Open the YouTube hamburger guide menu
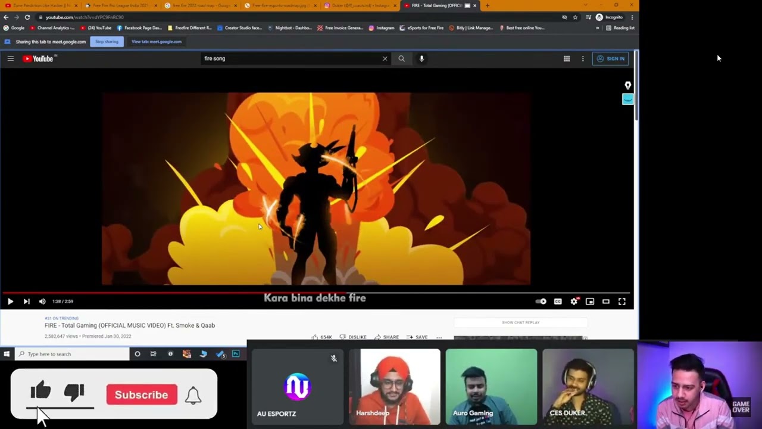 pos(10,58)
